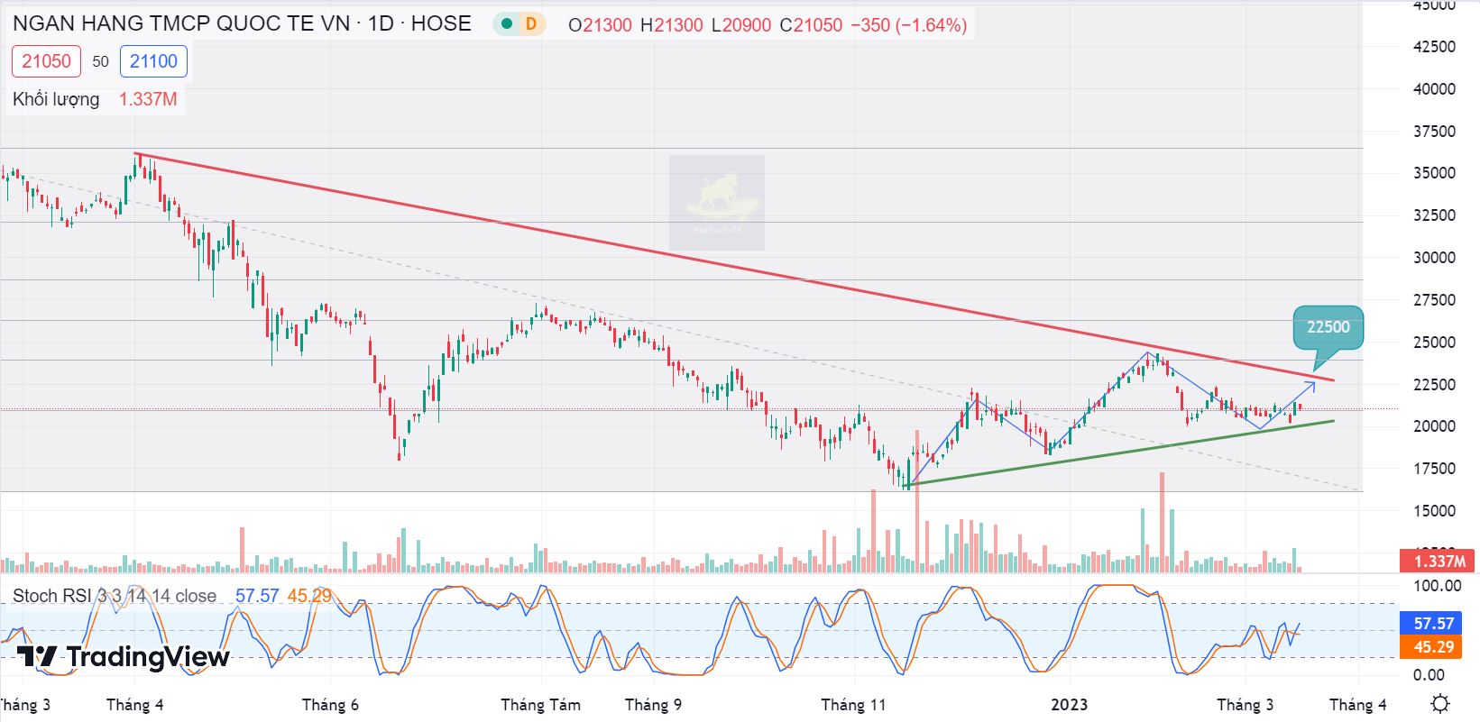The width and height of the screenshot is (1480, 722).
Task: Select the red descending trendline
Action: pyautogui.click(x=722, y=263)
